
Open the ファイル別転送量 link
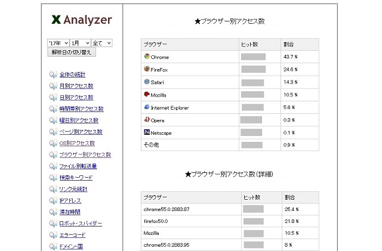coord(78,166)
